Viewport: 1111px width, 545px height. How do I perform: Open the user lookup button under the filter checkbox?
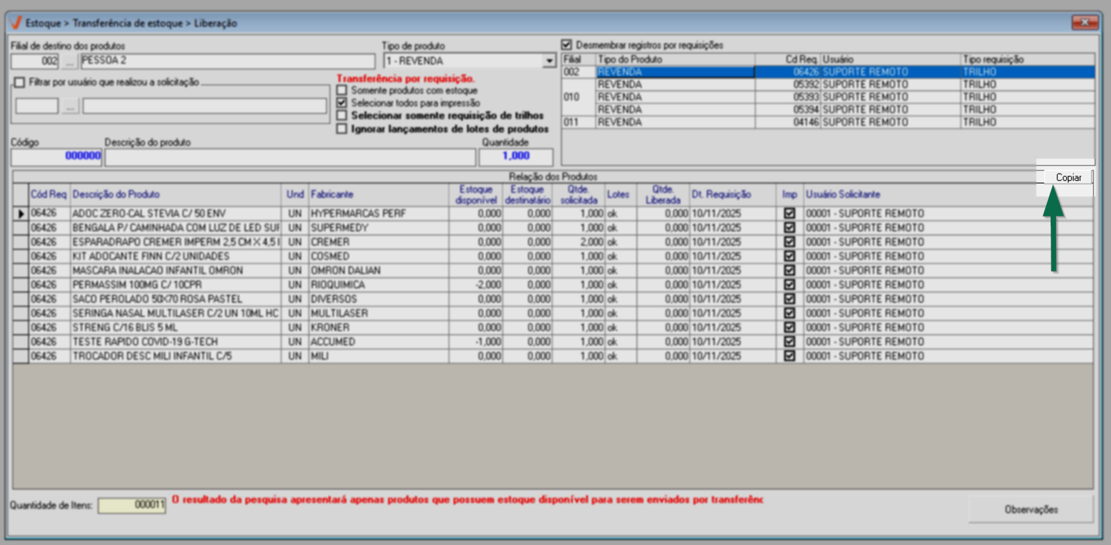click(70, 106)
